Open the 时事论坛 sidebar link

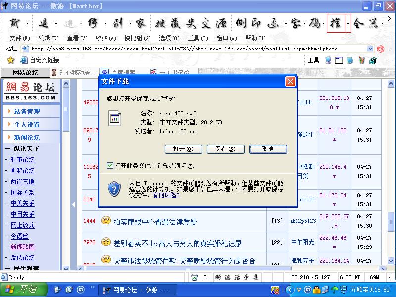point(22,160)
